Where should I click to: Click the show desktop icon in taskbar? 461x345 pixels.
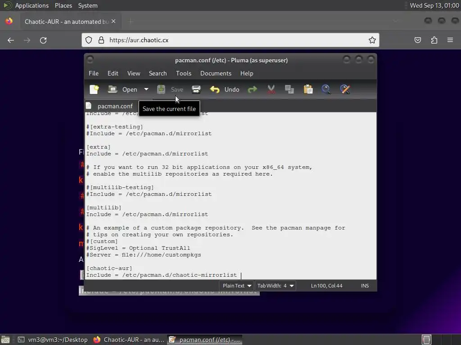[x=5, y=340]
